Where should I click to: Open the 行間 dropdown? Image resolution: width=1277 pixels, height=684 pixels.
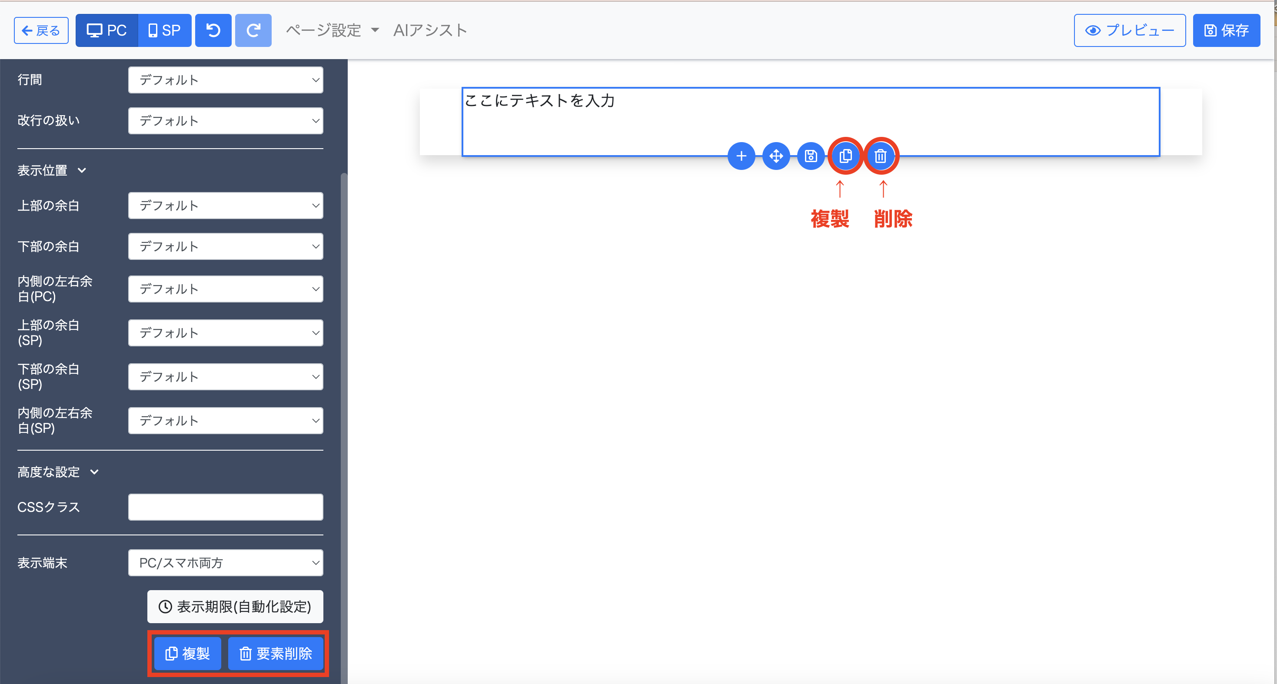click(x=226, y=80)
